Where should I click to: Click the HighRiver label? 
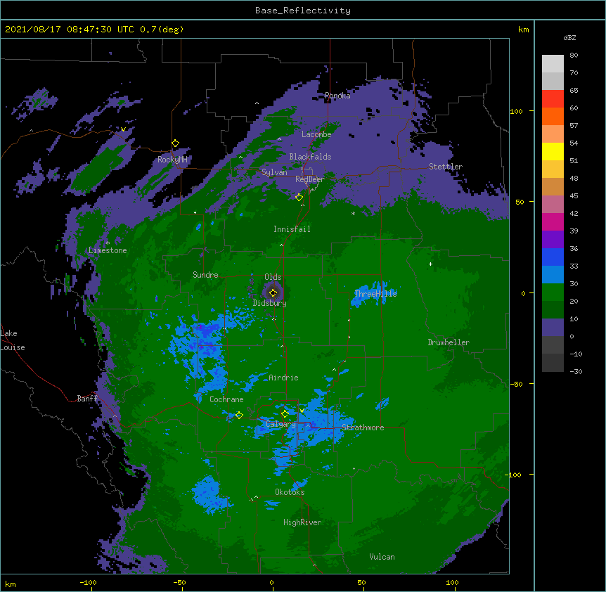click(x=302, y=522)
